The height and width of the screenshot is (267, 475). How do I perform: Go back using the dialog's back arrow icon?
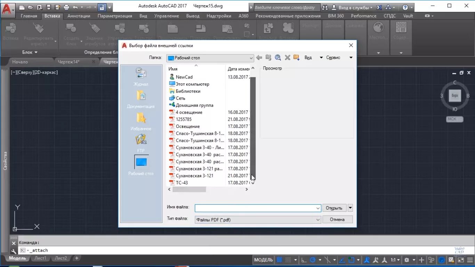tap(259, 58)
